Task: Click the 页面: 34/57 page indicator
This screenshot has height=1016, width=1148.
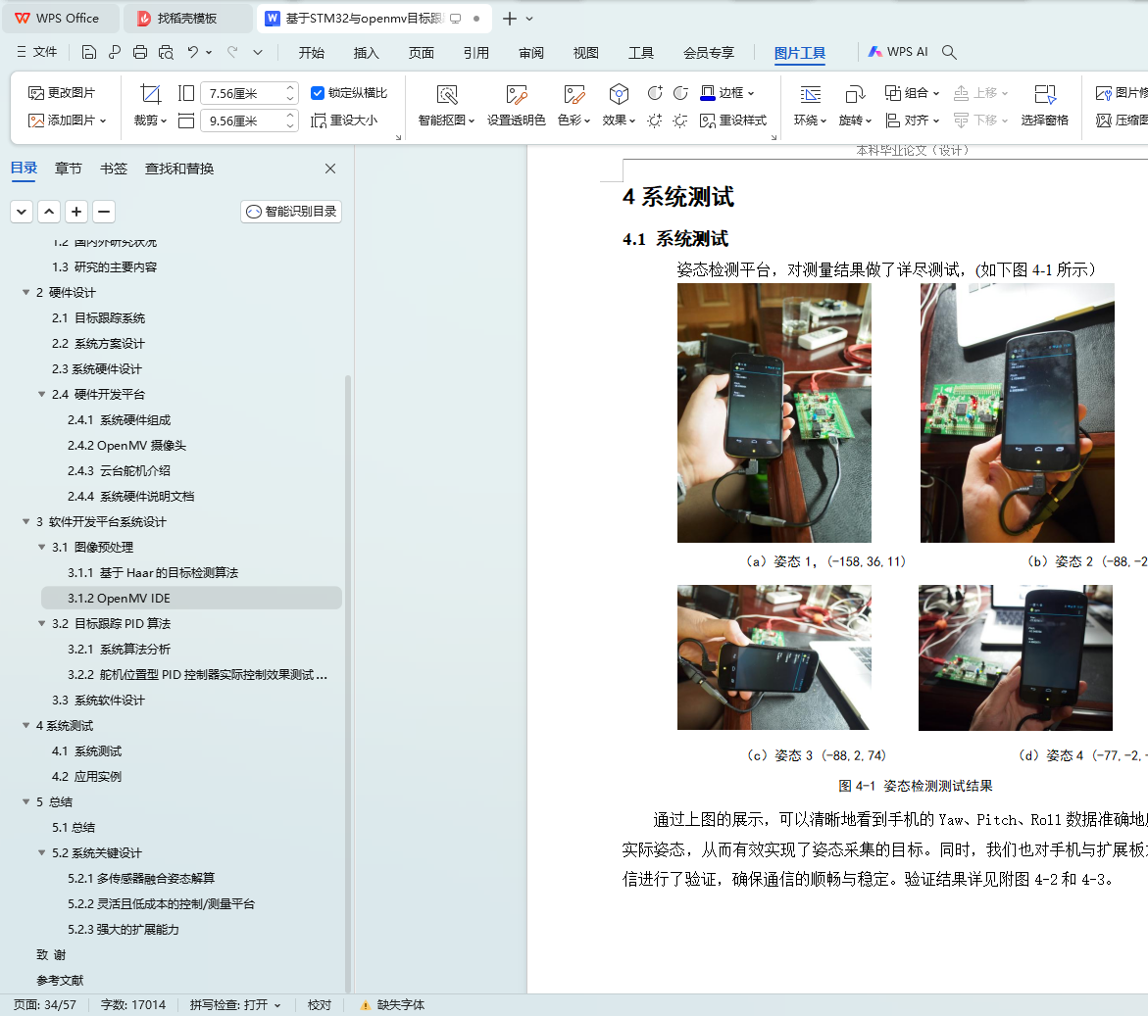Action: pyautogui.click(x=45, y=1005)
